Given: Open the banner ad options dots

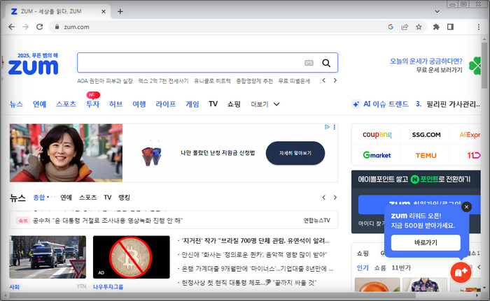Looking at the screenshot, I should (x=335, y=127).
